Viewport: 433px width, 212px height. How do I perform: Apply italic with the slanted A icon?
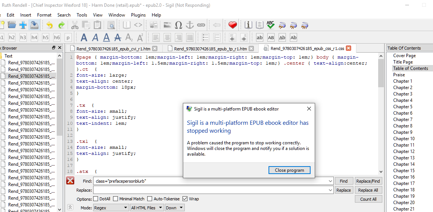[x=95, y=37]
